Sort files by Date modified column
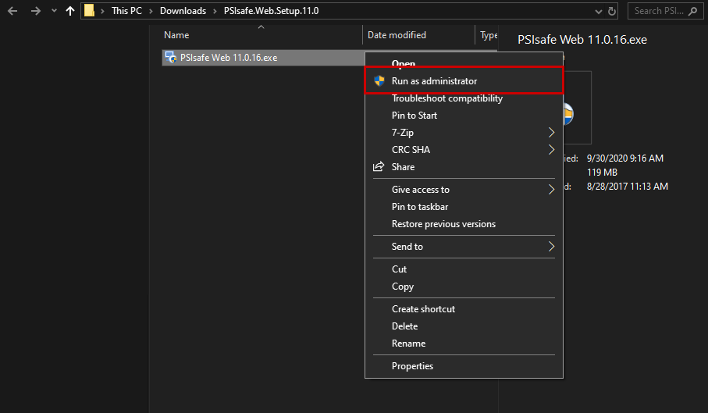 (397, 35)
